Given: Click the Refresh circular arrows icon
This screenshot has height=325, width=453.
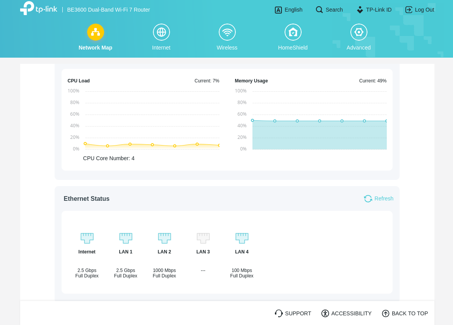Looking at the screenshot, I should tap(368, 198).
